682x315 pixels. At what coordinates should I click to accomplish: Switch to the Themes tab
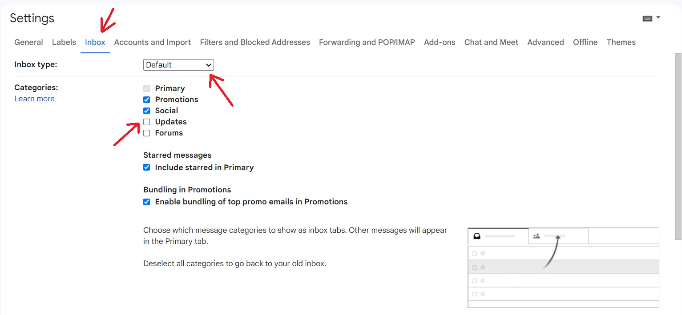pyautogui.click(x=621, y=42)
